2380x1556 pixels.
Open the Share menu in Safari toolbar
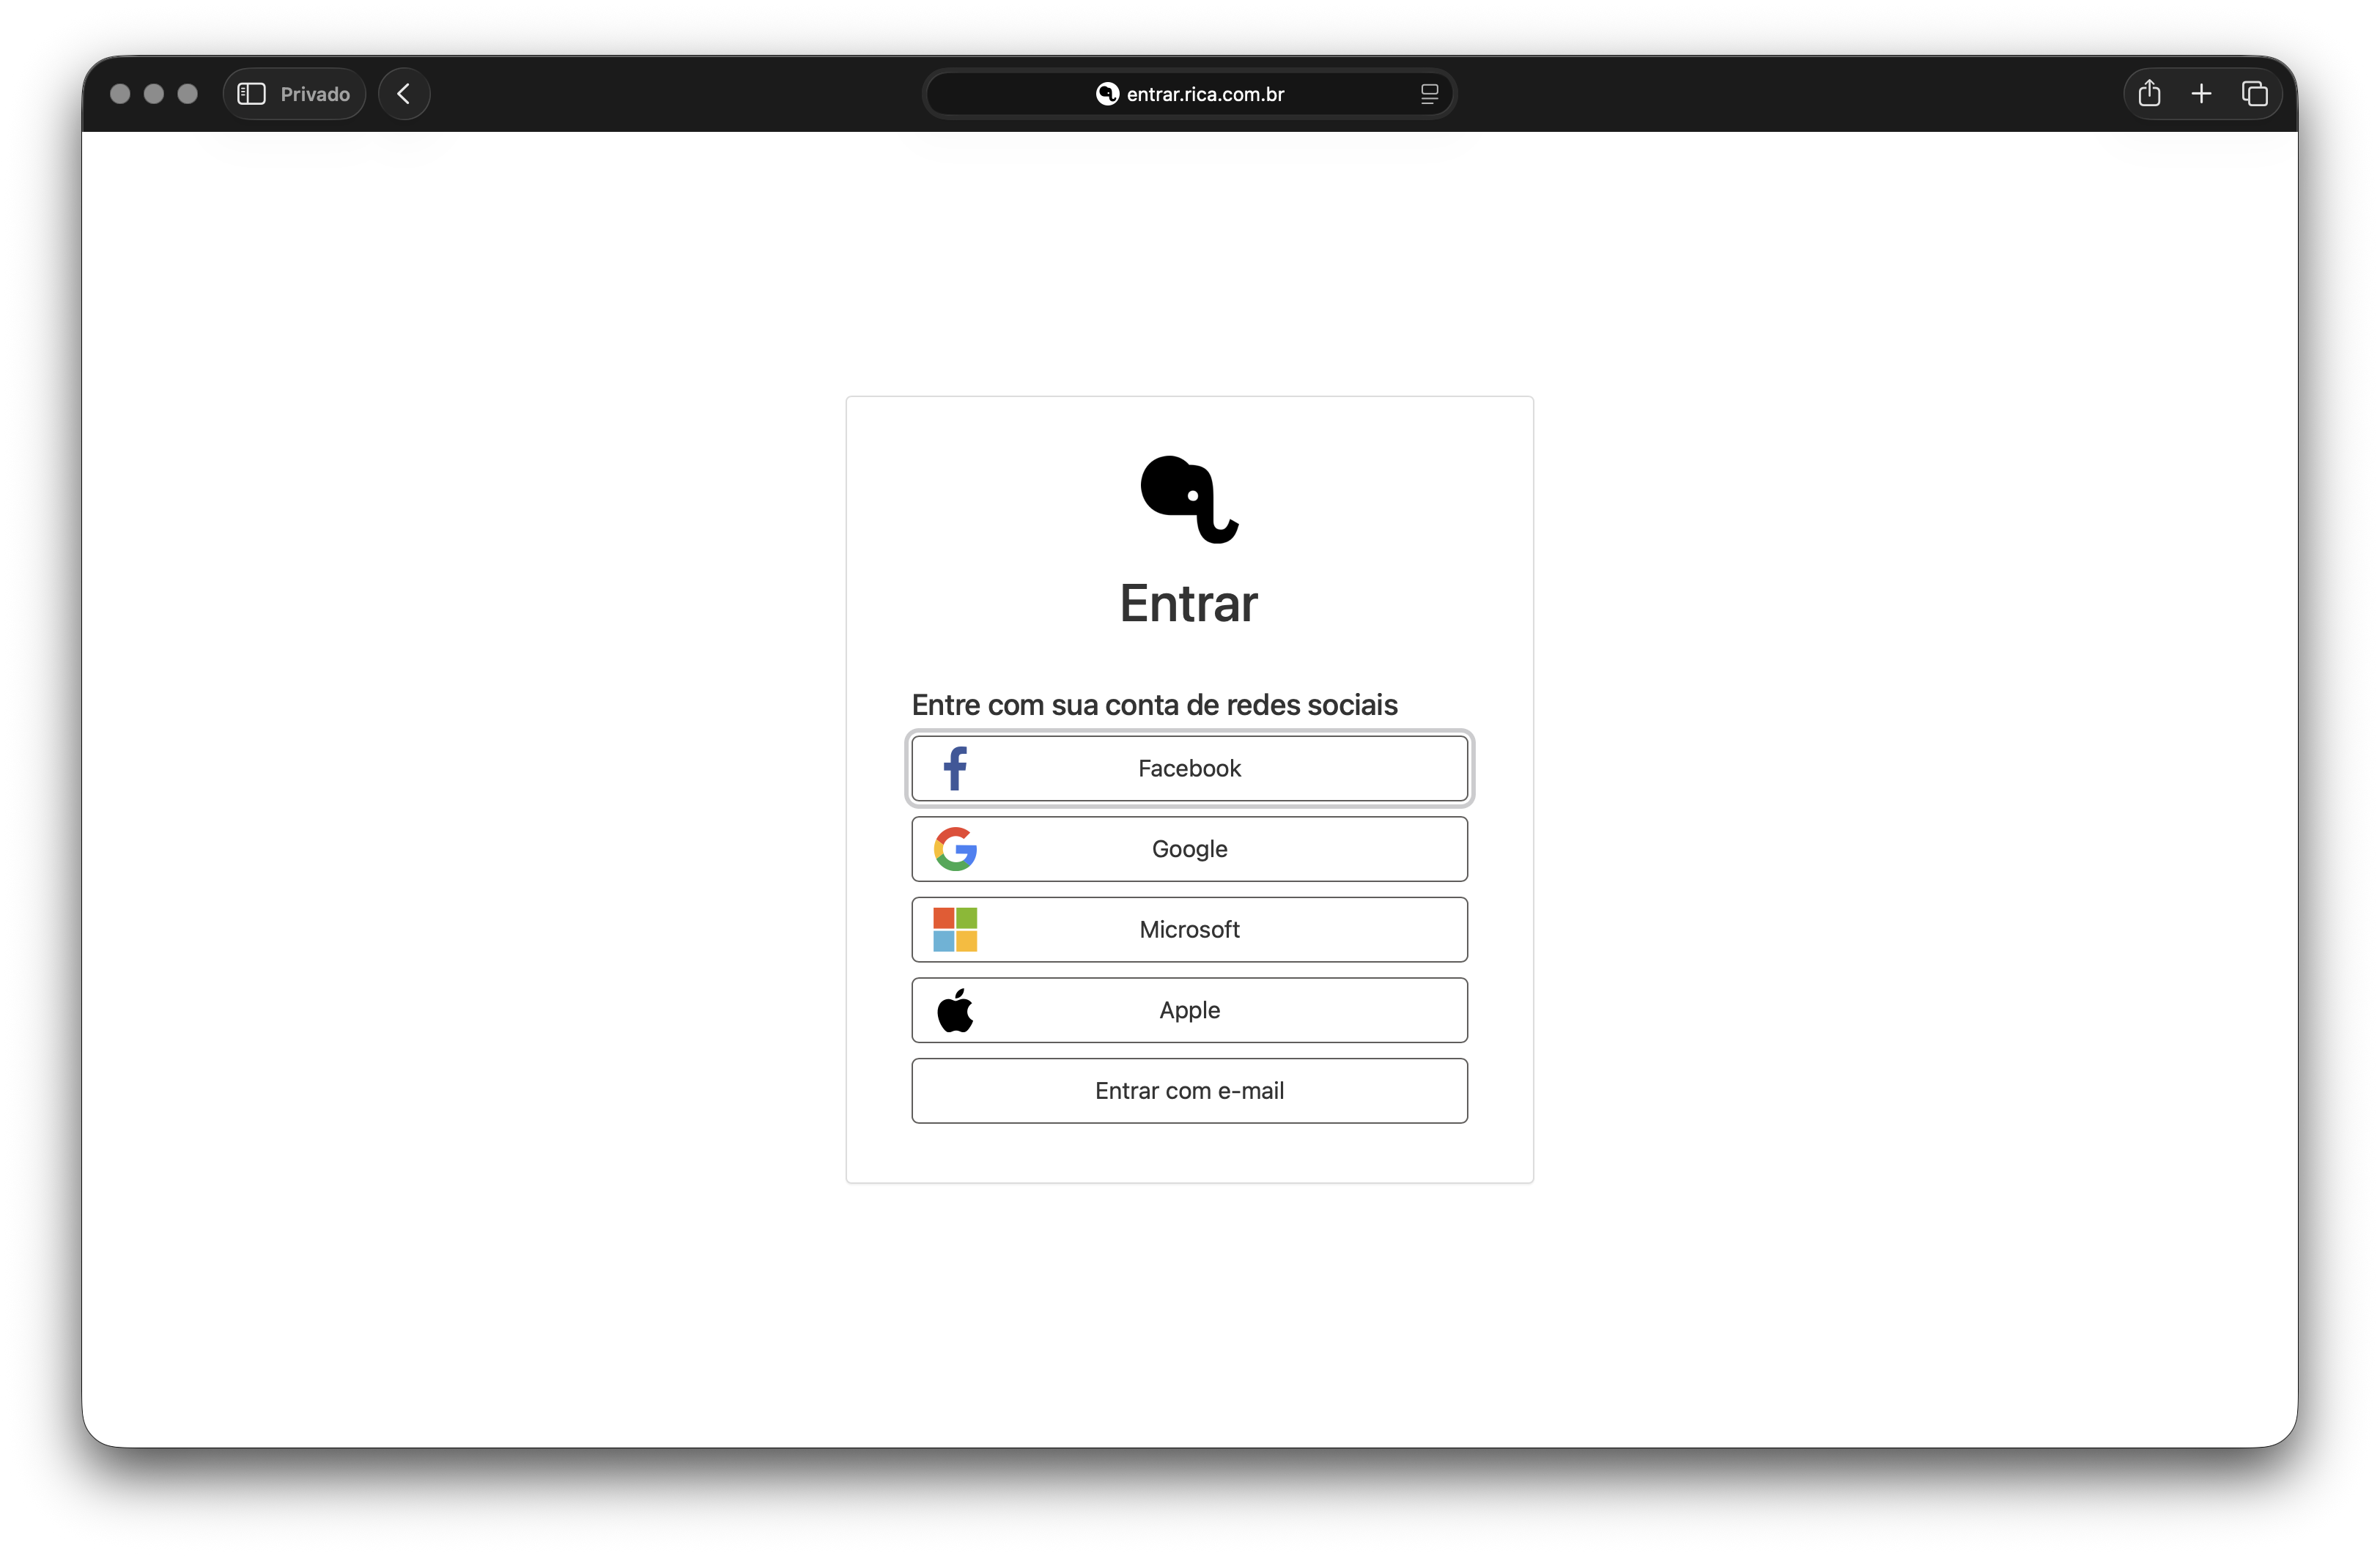point(2149,94)
